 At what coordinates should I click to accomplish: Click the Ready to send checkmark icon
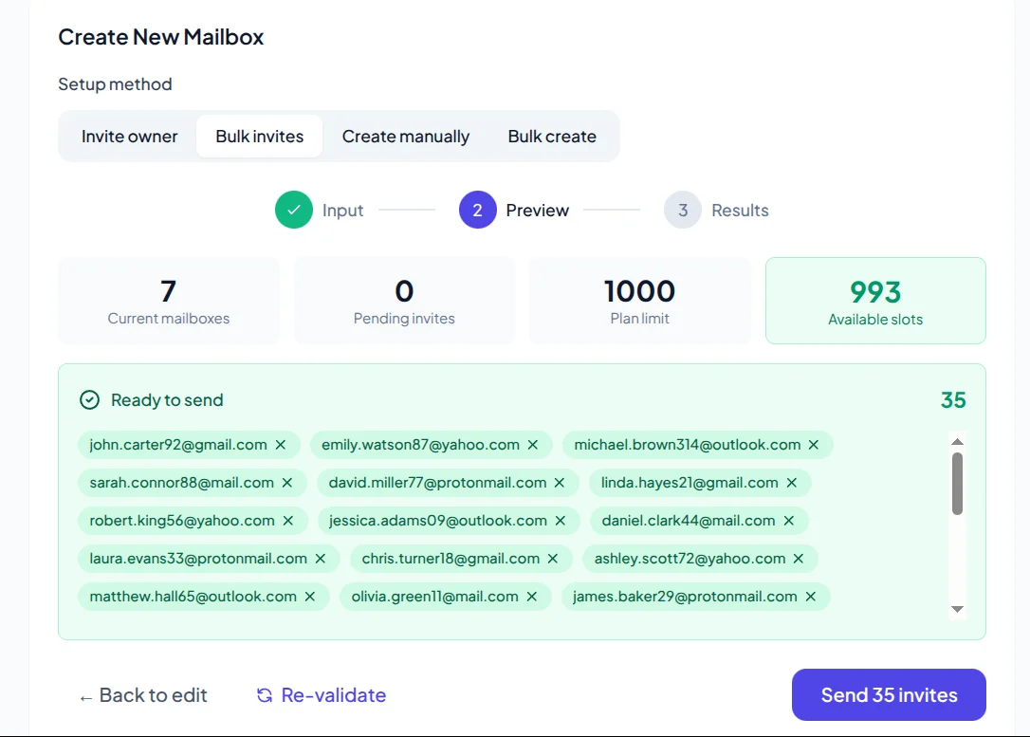point(90,399)
